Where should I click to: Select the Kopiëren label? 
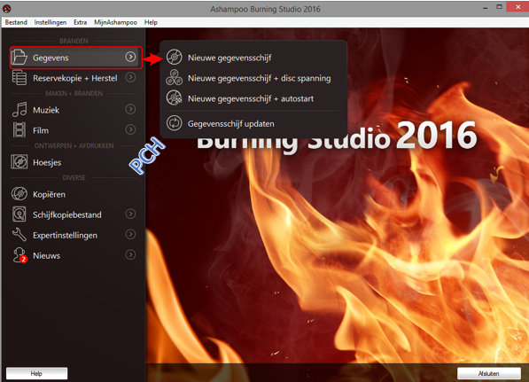point(49,194)
